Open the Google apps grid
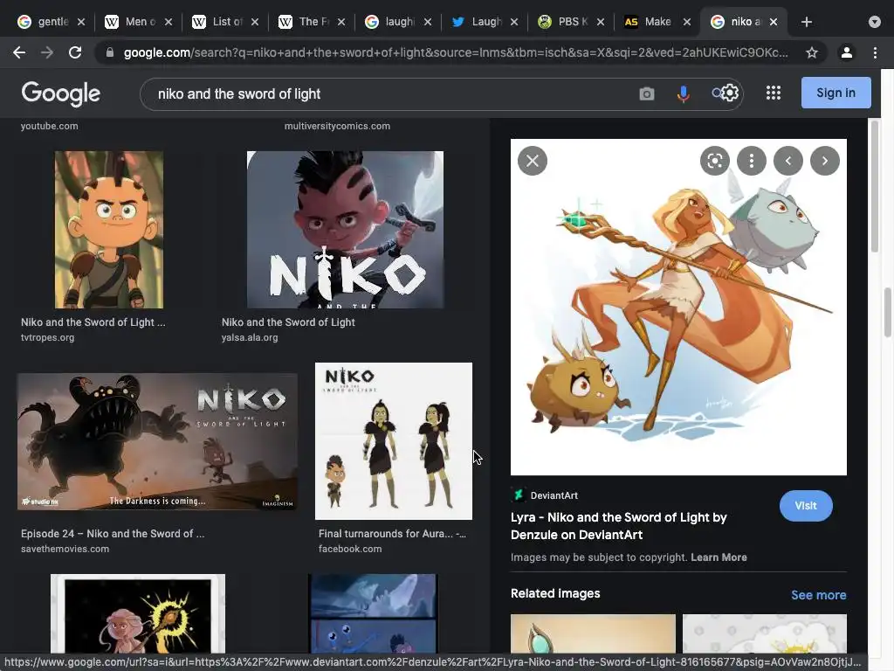The width and height of the screenshot is (894, 671). click(774, 93)
